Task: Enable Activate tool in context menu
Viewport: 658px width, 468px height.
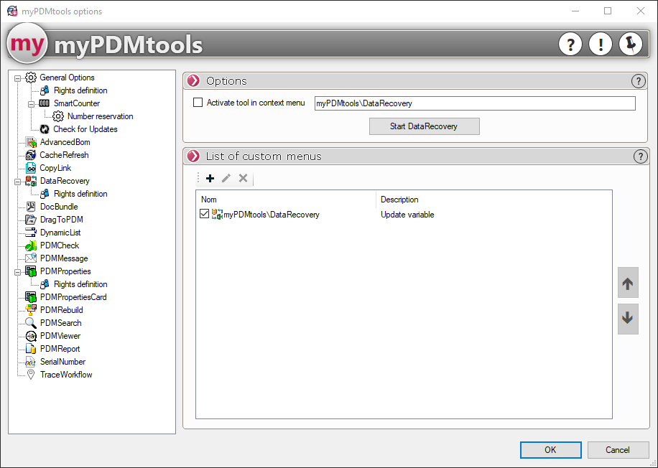Action: click(x=198, y=103)
